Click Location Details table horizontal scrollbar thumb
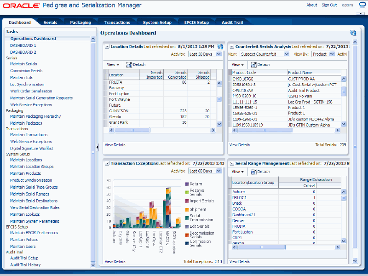368x276 pixels. tap(132, 130)
